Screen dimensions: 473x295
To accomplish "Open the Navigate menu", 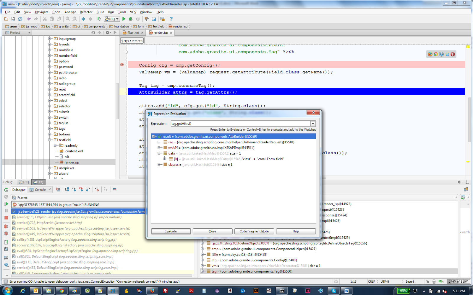I will pos(42,12).
